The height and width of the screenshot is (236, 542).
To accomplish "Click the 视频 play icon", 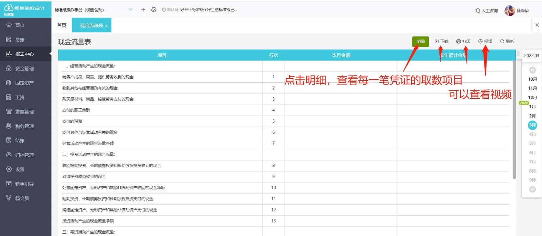I will pos(480,41).
